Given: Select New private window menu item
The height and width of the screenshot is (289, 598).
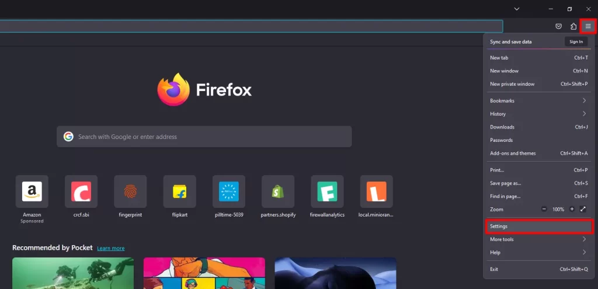Looking at the screenshot, I should coord(538,83).
